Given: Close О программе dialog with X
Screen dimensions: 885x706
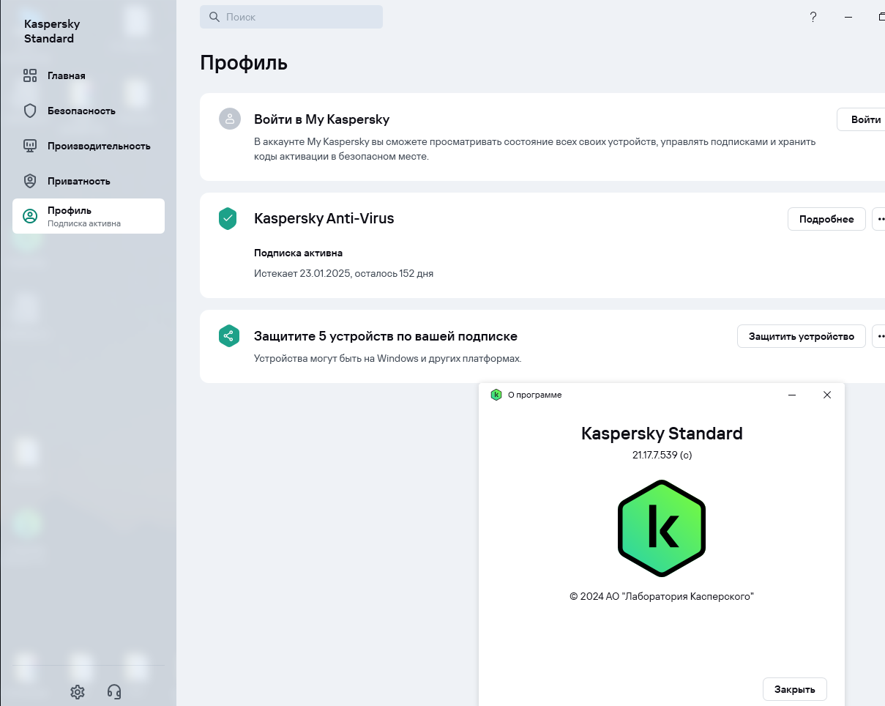Looking at the screenshot, I should (x=827, y=395).
